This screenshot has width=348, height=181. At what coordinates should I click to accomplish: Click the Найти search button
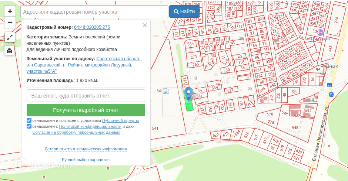point(184,11)
